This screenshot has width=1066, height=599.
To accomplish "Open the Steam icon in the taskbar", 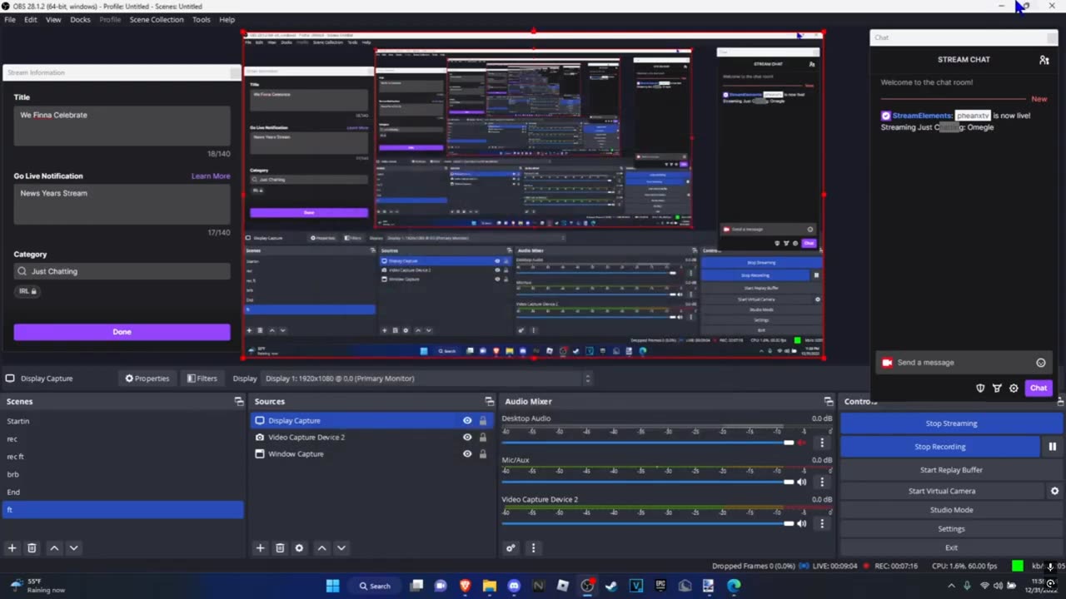I will 611,586.
